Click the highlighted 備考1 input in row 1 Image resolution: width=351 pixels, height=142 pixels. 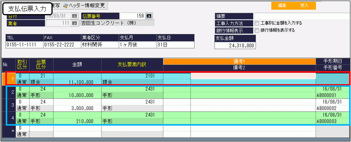click(253, 76)
